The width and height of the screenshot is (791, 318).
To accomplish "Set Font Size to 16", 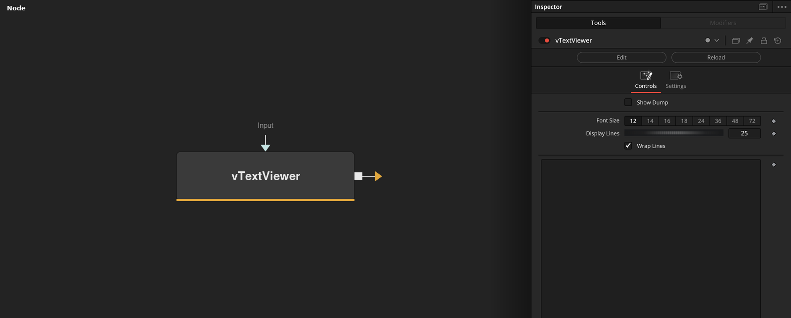I will pyautogui.click(x=667, y=121).
